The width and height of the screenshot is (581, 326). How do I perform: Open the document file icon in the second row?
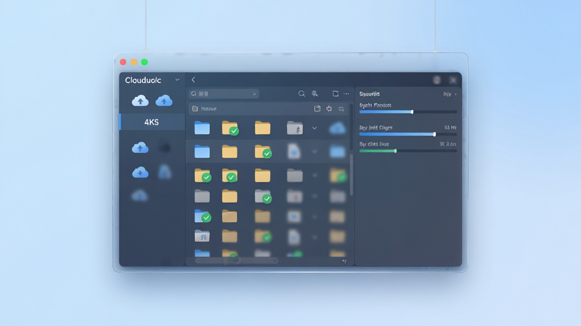point(294,152)
